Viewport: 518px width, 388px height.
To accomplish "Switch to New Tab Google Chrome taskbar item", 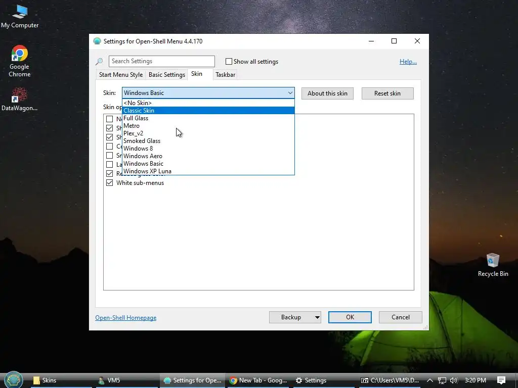I will [258, 380].
